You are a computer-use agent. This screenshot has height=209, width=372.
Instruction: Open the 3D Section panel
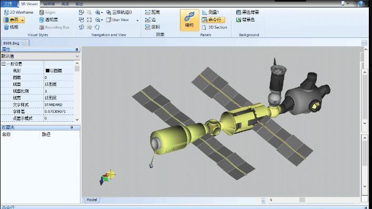(215, 27)
